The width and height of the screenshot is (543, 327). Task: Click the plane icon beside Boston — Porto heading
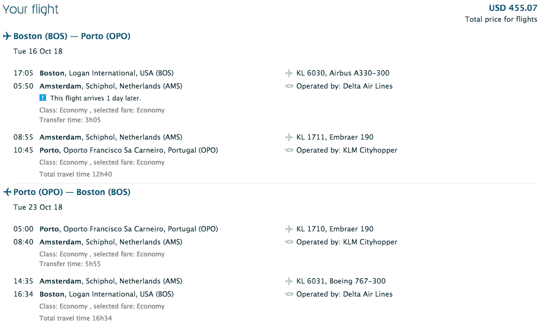point(7,36)
